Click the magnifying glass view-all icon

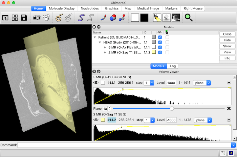pos(189,18)
